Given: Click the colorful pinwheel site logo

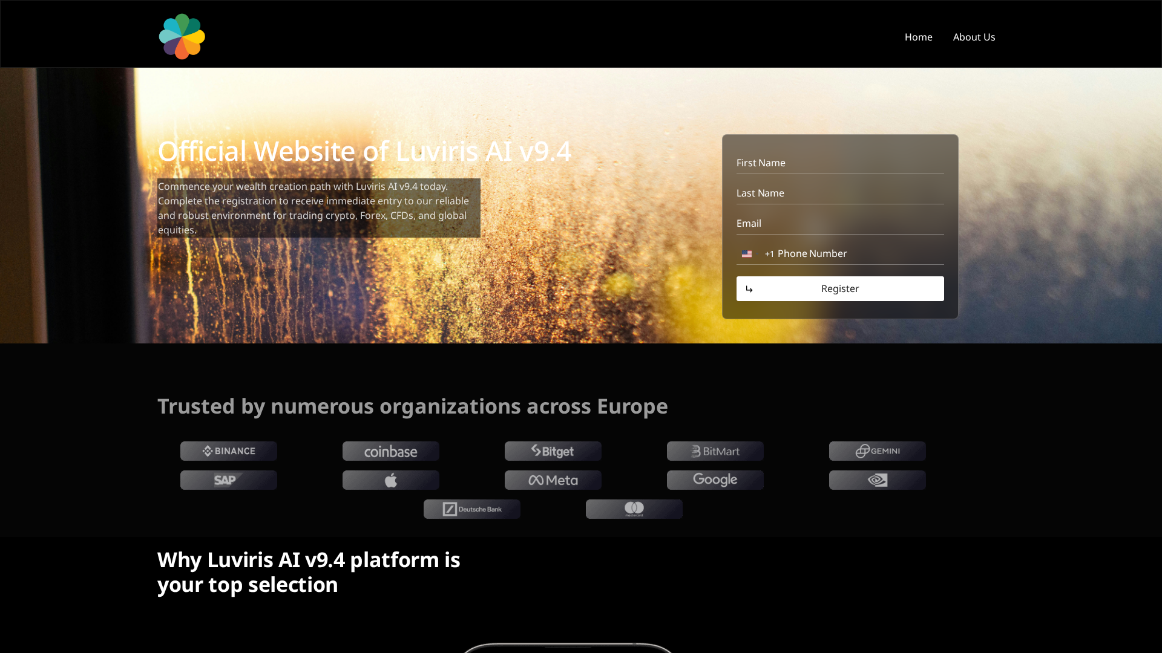Looking at the screenshot, I should 182,36.
